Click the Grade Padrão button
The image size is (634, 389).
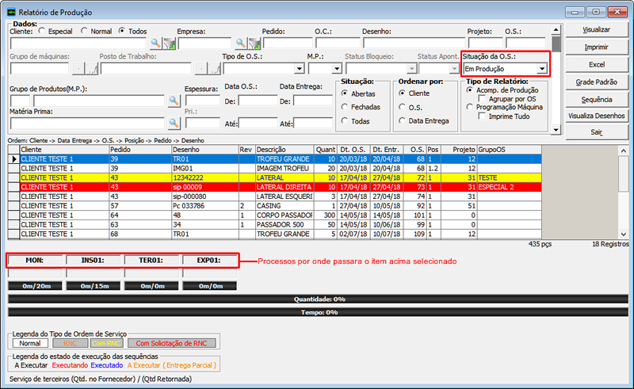(597, 82)
